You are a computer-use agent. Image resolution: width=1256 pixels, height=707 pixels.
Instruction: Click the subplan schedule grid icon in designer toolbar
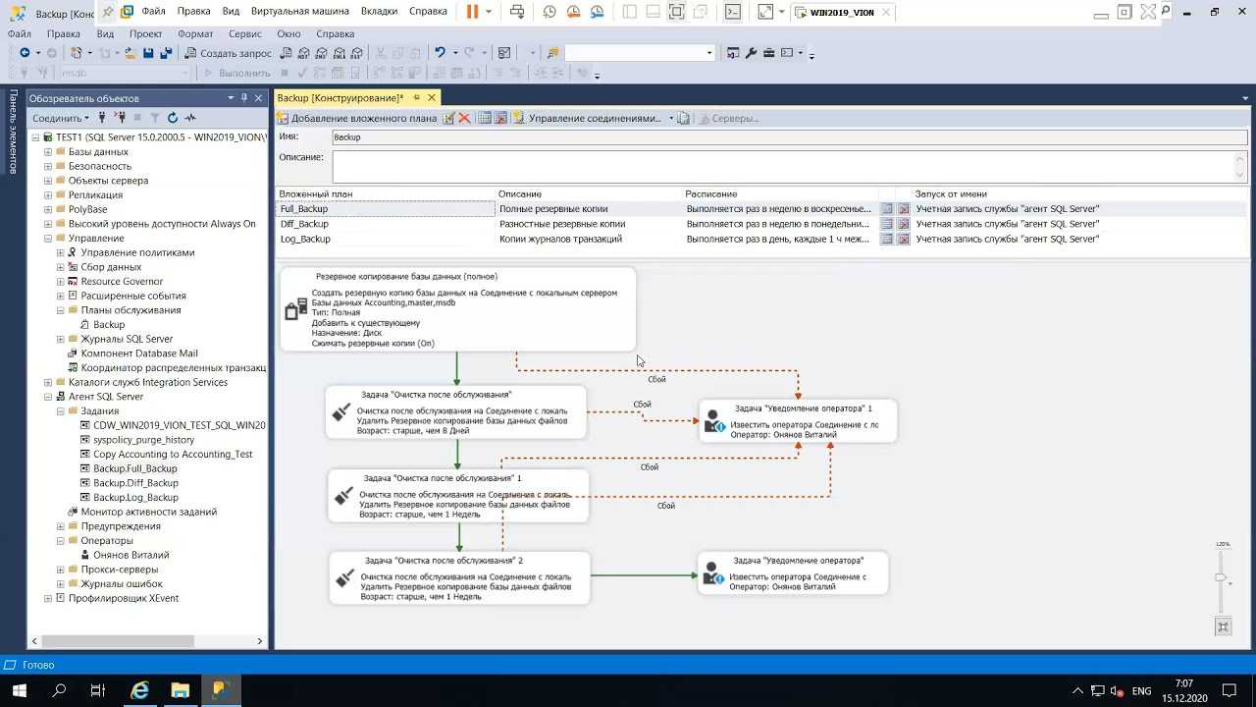(485, 118)
